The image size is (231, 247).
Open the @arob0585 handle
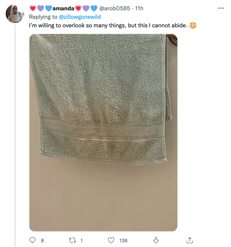click(115, 8)
